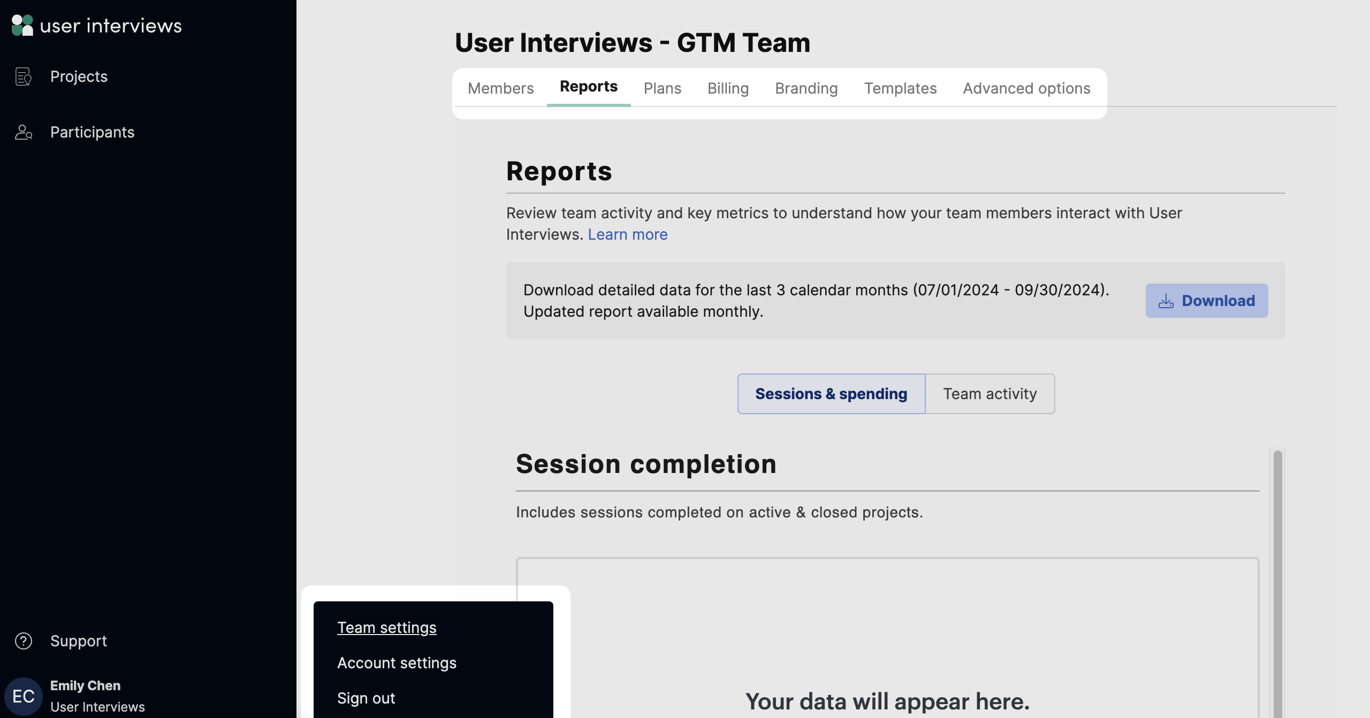Open Support from the sidebar
The height and width of the screenshot is (718, 1370).
pyautogui.click(x=79, y=641)
